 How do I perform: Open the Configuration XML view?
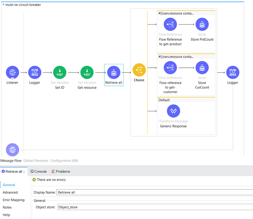point(64,161)
